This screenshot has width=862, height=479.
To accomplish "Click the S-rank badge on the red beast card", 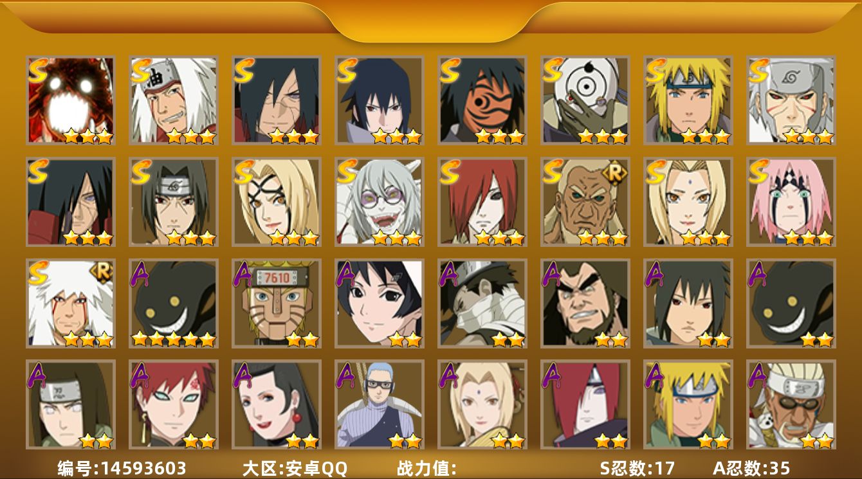I will tap(39, 70).
